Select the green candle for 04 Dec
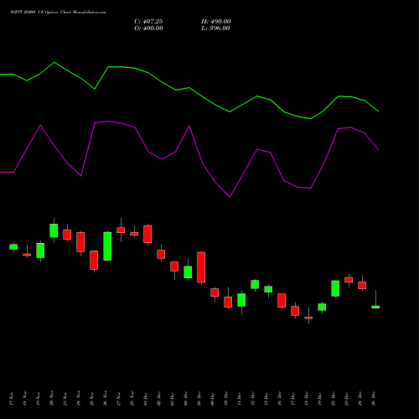419x419 pixels. pos(188,272)
